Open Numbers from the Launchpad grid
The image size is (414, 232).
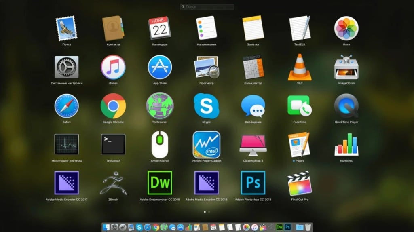(346, 144)
